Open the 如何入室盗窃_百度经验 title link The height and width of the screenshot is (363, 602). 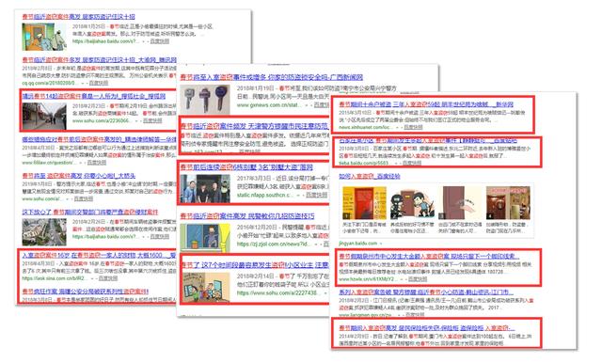click(x=370, y=177)
